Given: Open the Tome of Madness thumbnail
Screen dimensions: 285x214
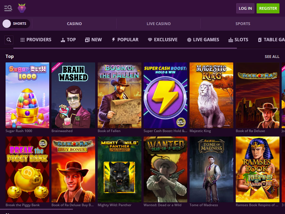Looking at the screenshot, I should [212, 169].
